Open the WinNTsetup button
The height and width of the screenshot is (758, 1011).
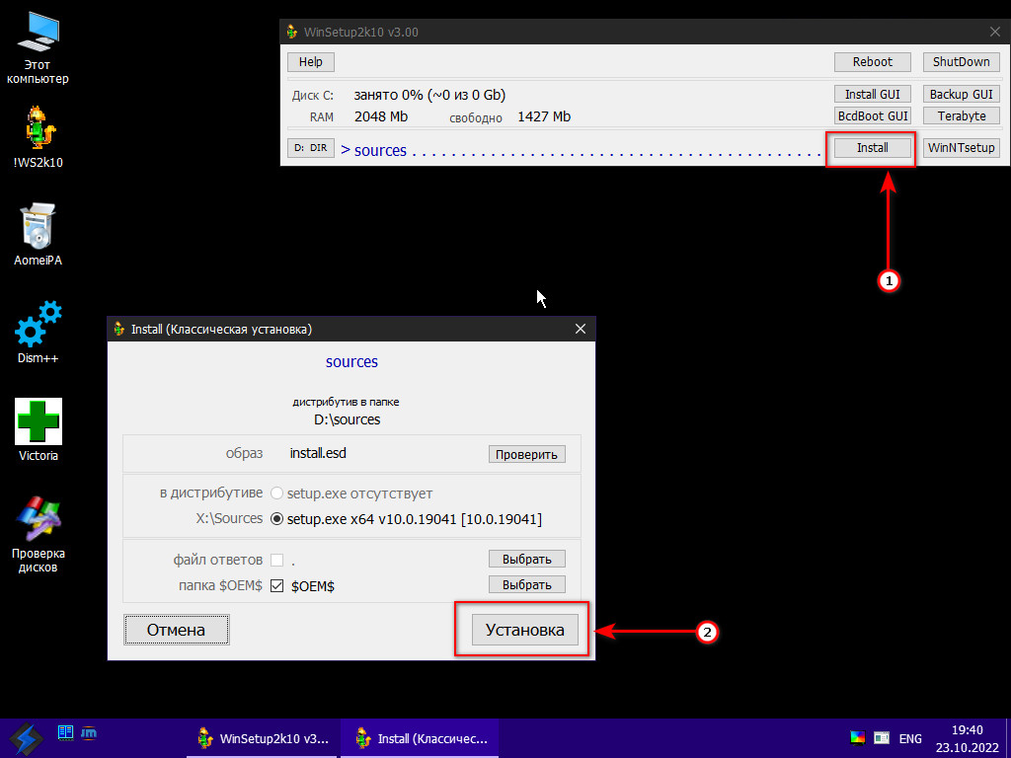(961, 148)
